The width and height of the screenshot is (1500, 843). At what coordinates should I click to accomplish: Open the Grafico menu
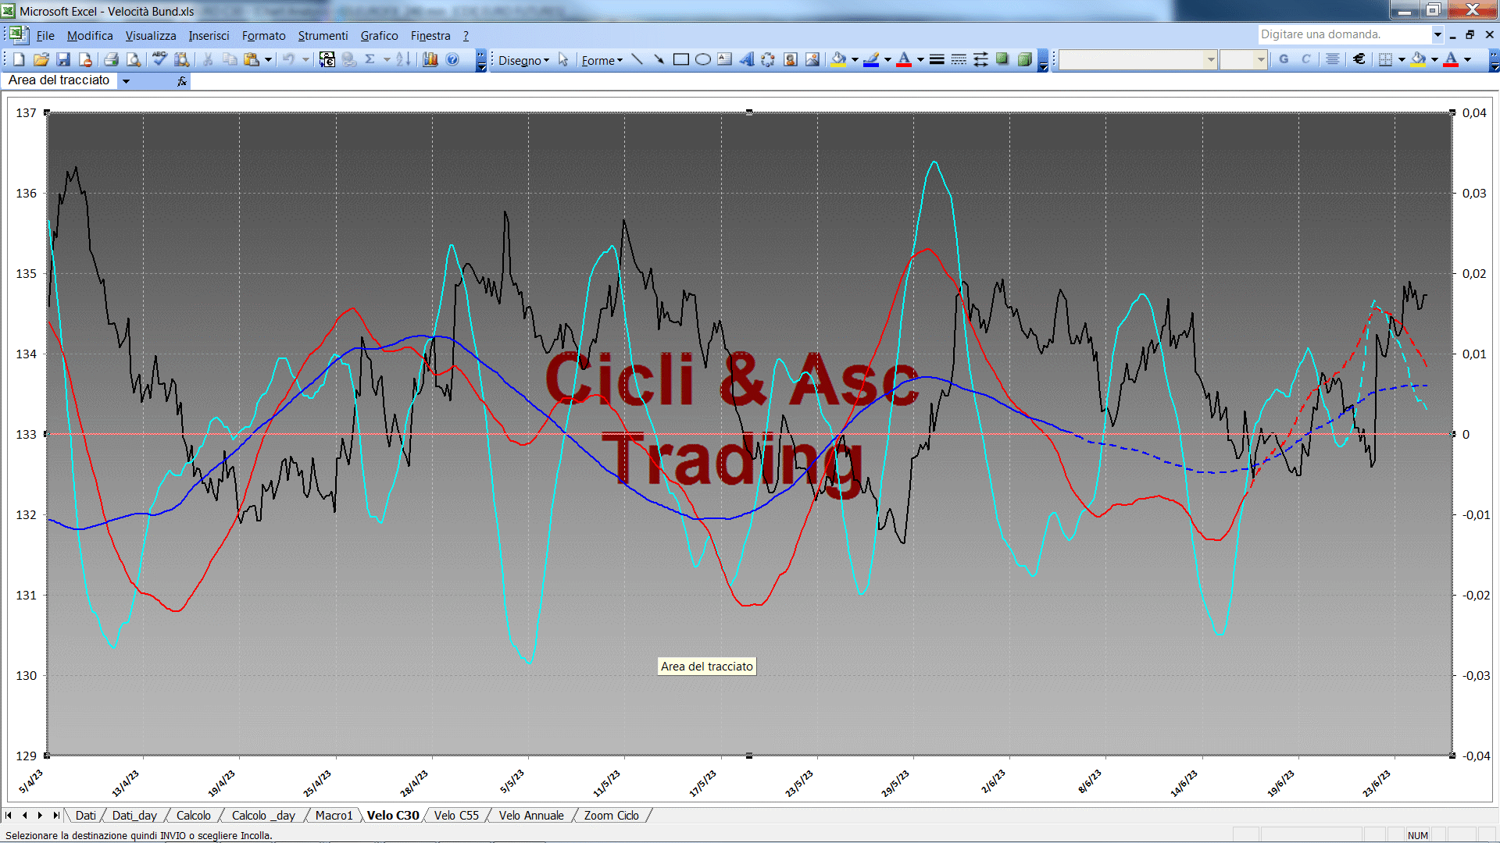pyautogui.click(x=379, y=35)
